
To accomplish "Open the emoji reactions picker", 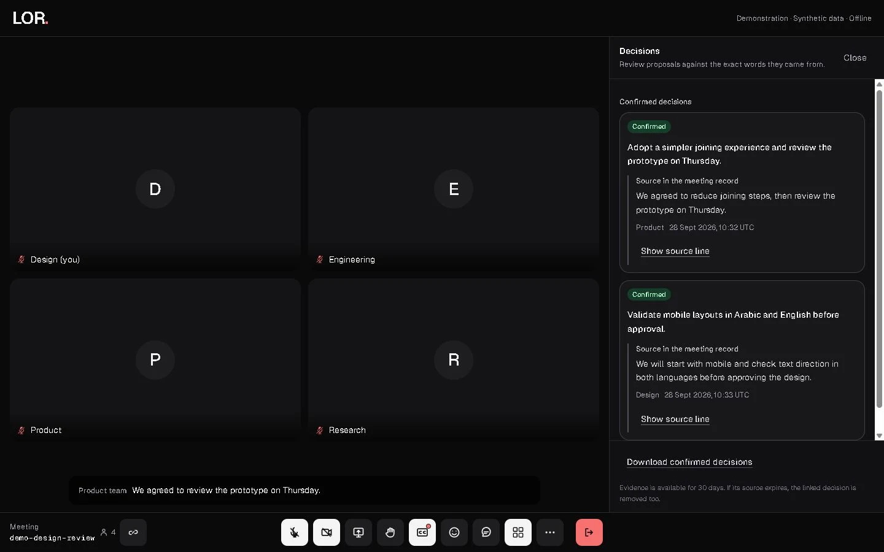I will tap(454, 532).
